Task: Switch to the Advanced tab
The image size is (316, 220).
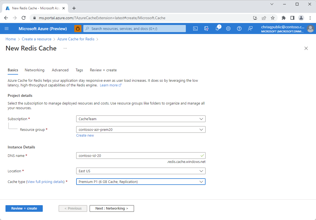Action: (60, 70)
